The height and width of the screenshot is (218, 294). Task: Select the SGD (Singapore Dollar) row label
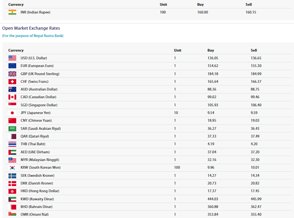39,105
